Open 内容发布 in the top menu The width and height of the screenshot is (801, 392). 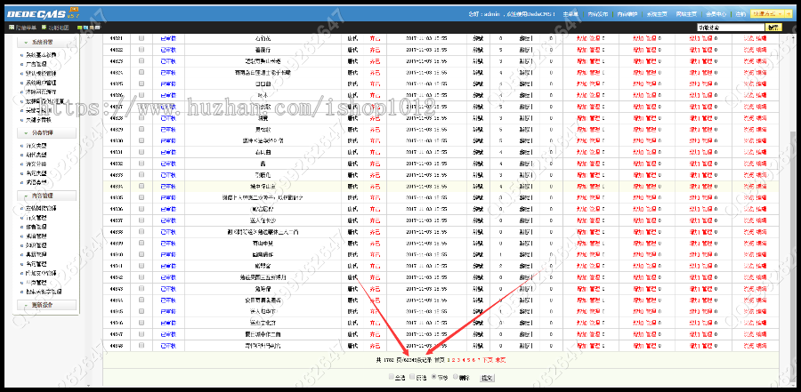click(x=597, y=14)
